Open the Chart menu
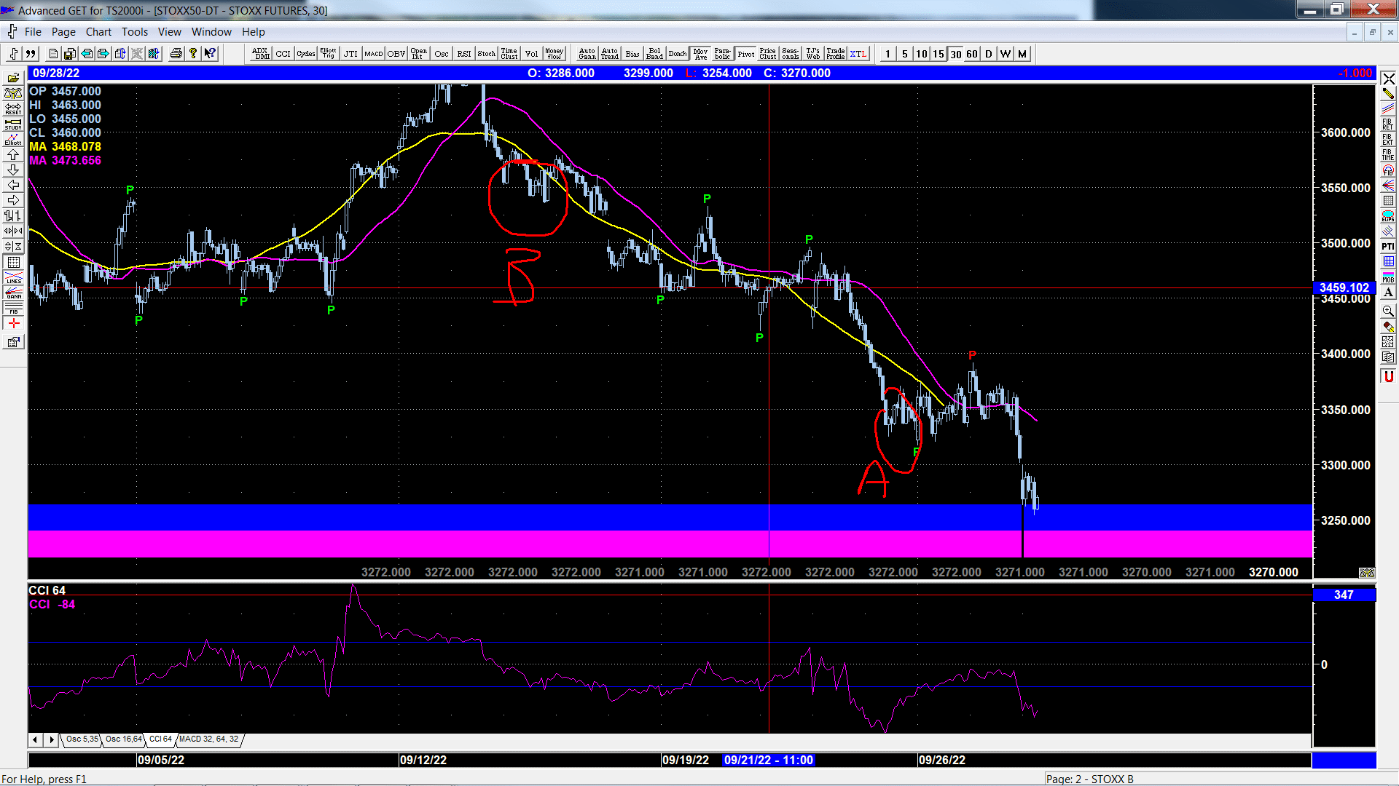This screenshot has width=1399, height=786. (x=98, y=32)
